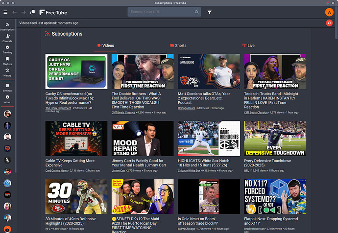Open title 'Is Cole Kmet on Bears' offseason trade block??'
The height and width of the screenshot is (233, 338).
(x=198, y=221)
